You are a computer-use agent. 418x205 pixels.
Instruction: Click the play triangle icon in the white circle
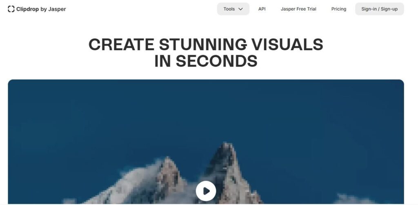[206, 191]
